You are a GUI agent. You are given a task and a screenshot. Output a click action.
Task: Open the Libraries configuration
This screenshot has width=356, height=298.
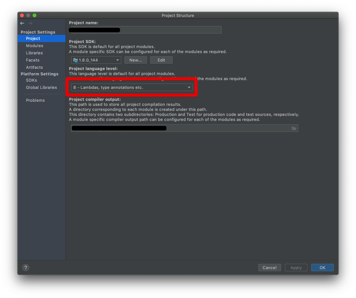(34, 53)
